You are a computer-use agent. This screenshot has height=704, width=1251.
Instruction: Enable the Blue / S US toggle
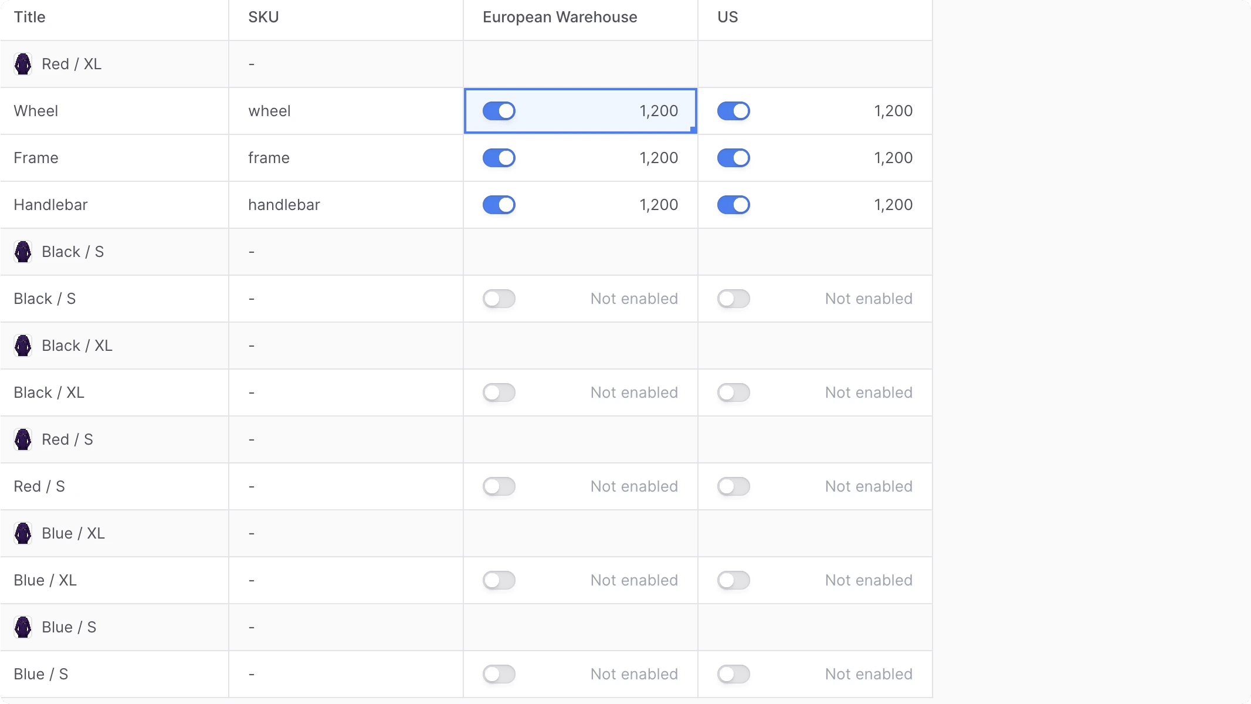click(734, 674)
